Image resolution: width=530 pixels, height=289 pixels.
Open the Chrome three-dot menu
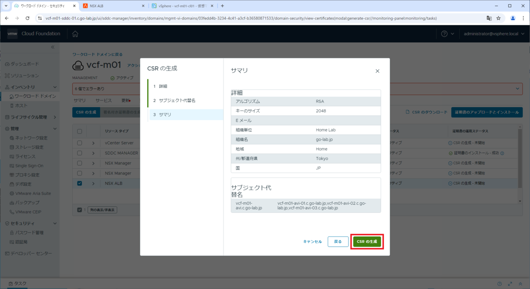tap(522, 18)
